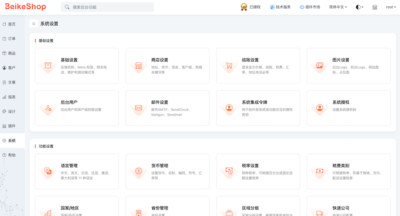The width and height of the screenshot is (400, 216).
Task: Select 系统 in the sidebar
Action: (x=12, y=141)
